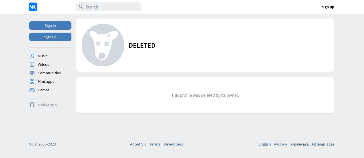Click the Communities people icon
Image resolution: width=364 pixels, height=158 pixels.
click(x=32, y=73)
